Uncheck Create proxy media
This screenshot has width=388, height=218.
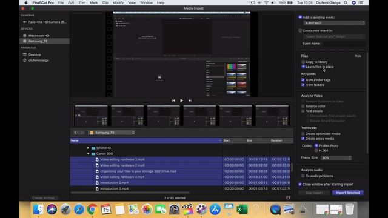click(303, 139)
